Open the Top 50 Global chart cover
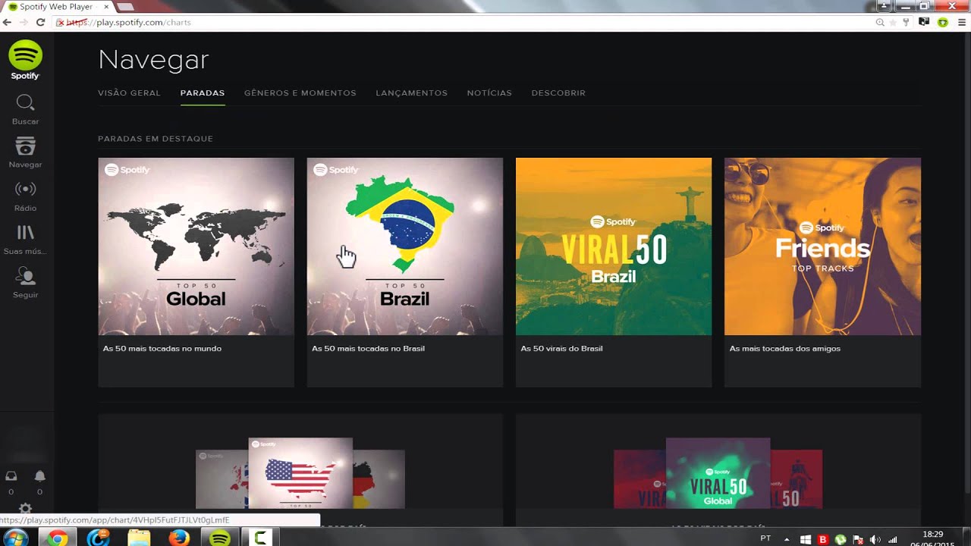The image size is (971, 546). [x=196, y=246]
